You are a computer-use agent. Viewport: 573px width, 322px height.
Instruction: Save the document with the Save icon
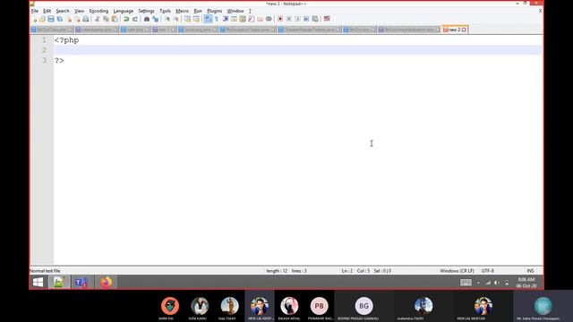coord(51,19)
